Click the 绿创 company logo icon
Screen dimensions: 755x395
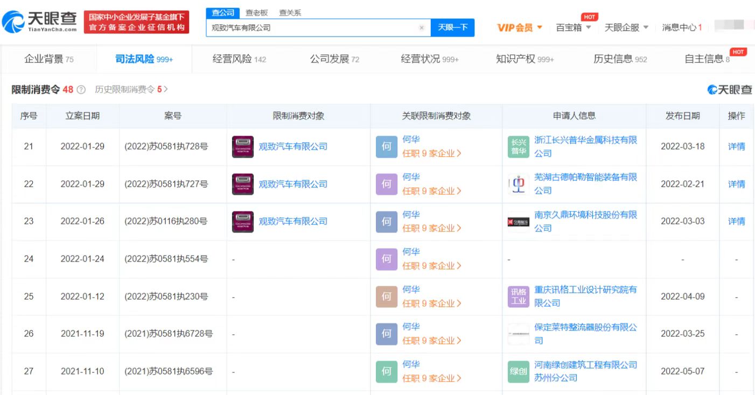point(519,371)
